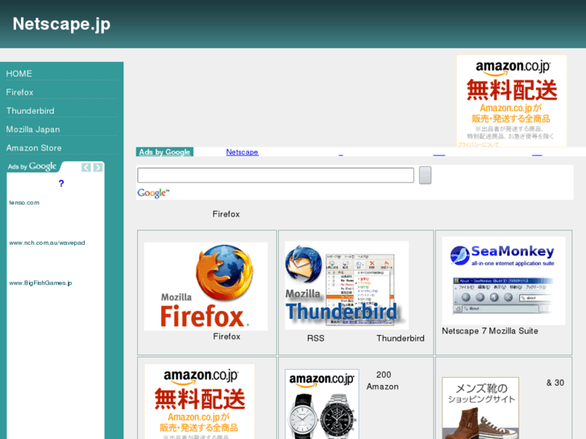Screen dimensions: 586x439
Task: Click the green Ads by Google banner label
Action: [164, 152]
